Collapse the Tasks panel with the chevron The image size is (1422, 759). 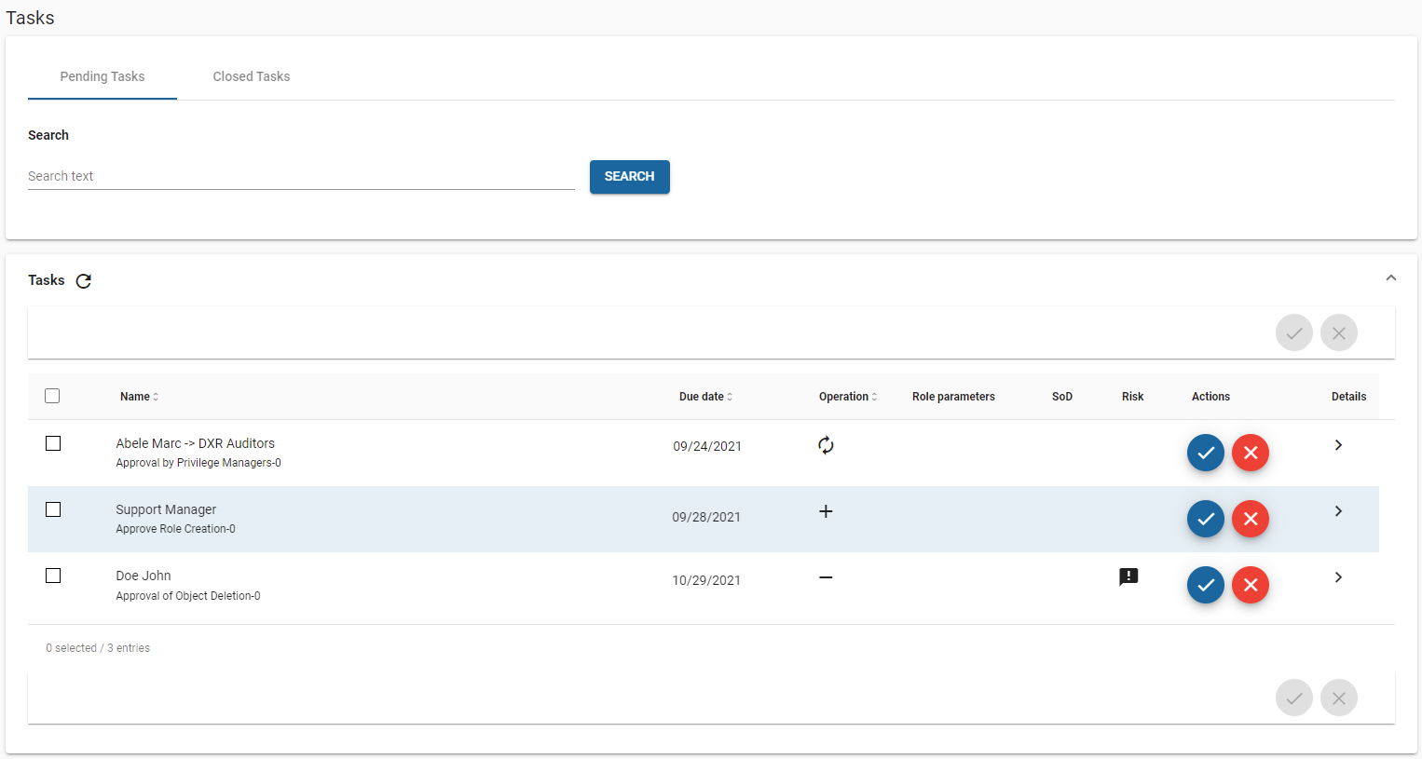pyautogui.click(x=1390, y=278)
